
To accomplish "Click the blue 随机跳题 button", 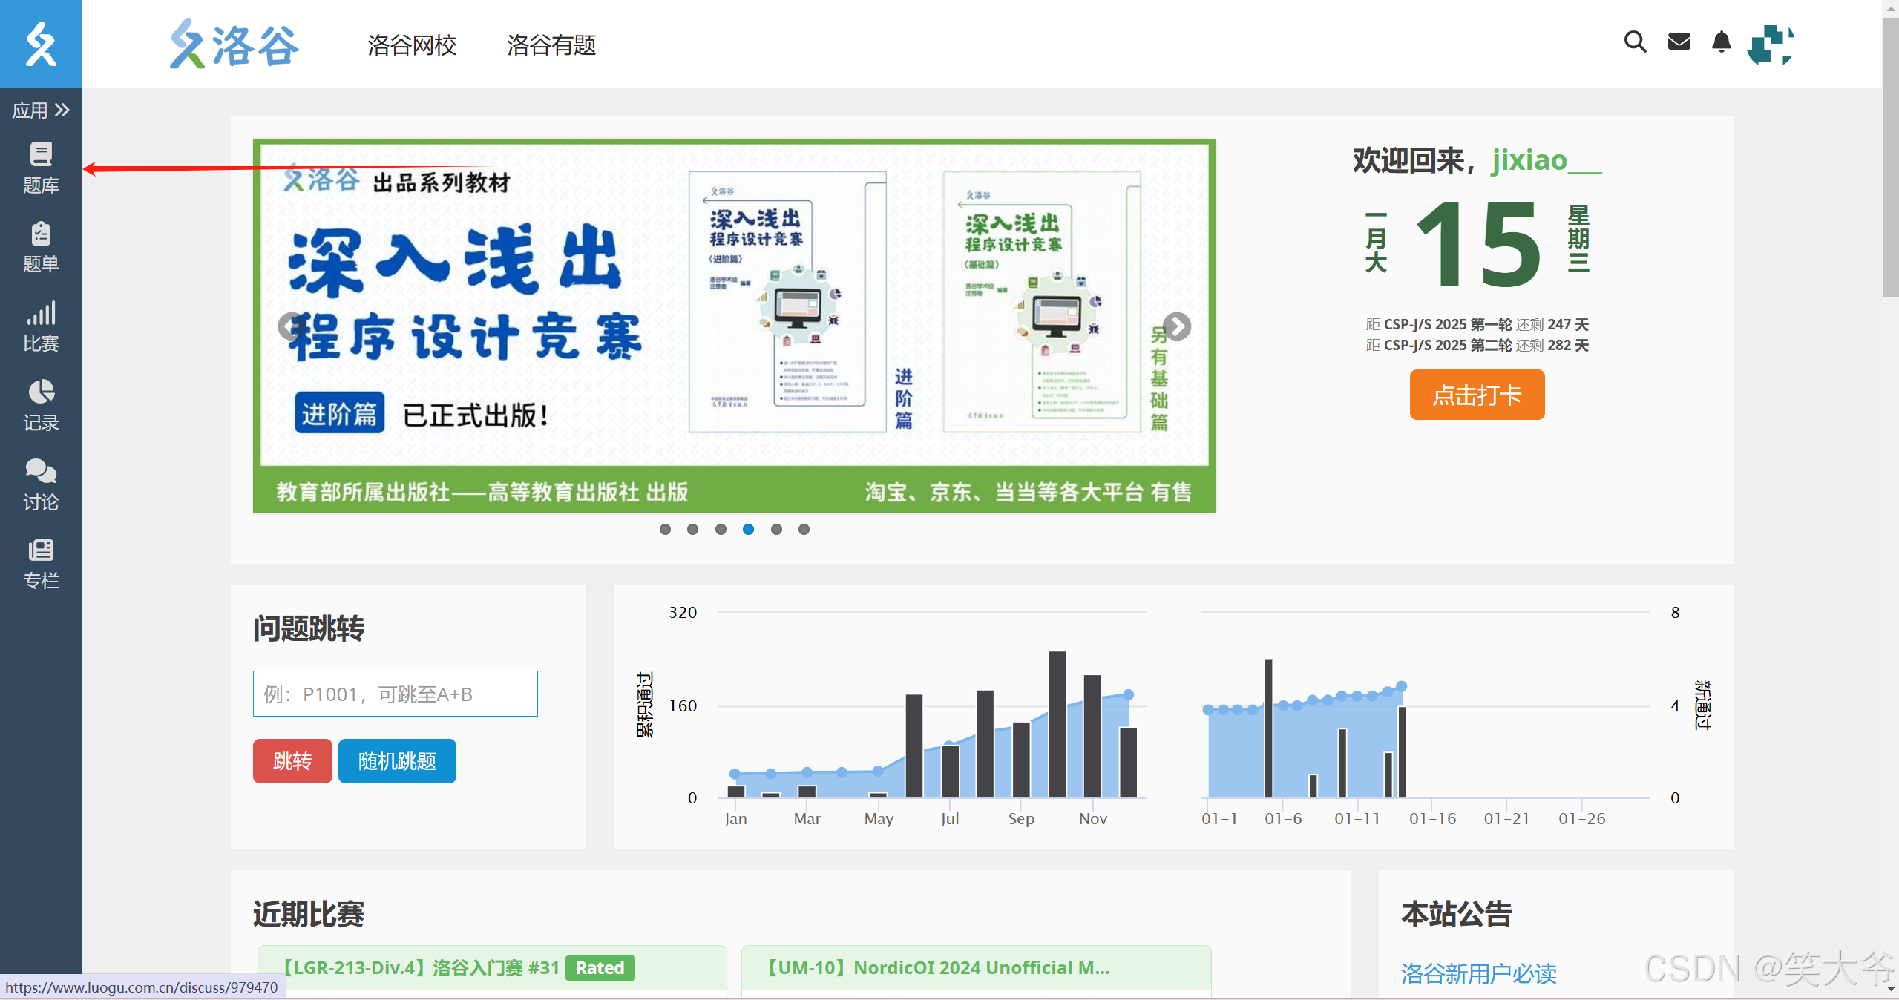I will pos(397,761).
